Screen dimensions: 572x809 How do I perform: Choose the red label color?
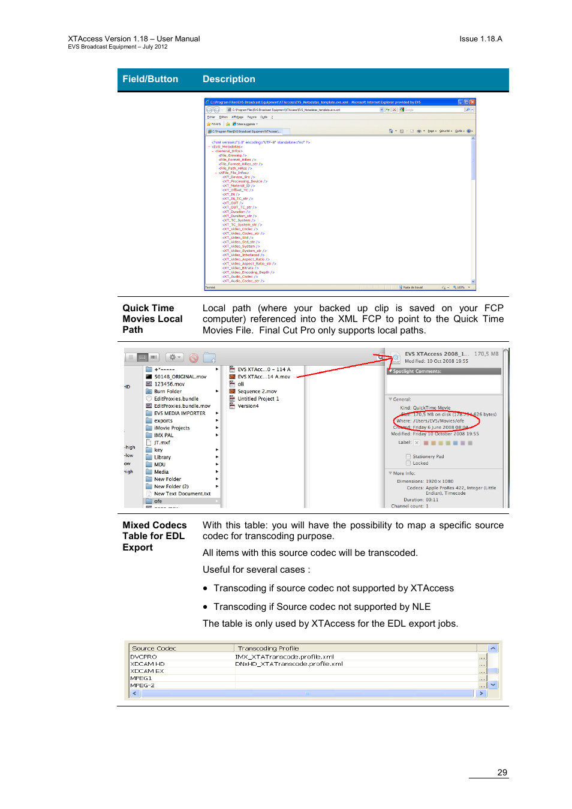click(x=426, y=443)
